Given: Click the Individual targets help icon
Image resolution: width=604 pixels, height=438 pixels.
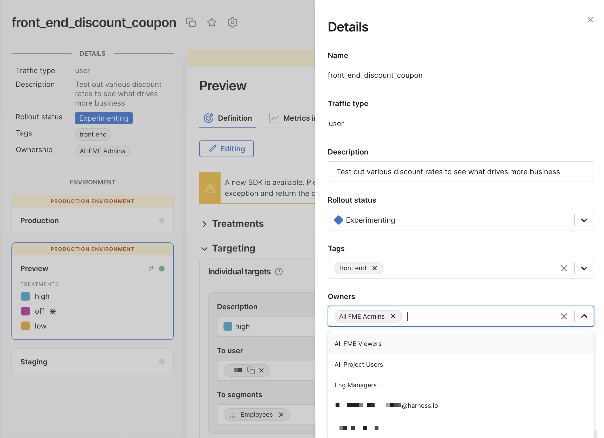Looking at the screenshot, I should coord(279,272).
